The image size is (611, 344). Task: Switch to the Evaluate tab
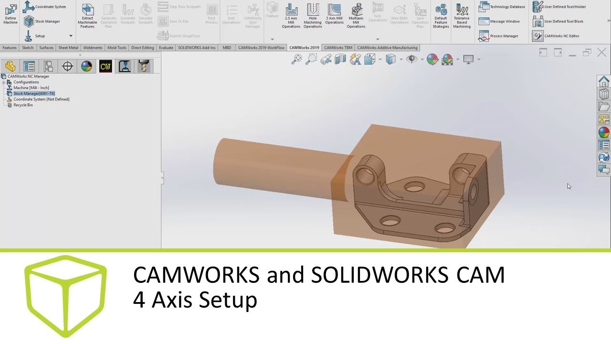coord(166,48)
